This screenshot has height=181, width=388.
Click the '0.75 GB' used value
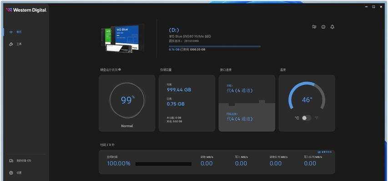(176, 104)
